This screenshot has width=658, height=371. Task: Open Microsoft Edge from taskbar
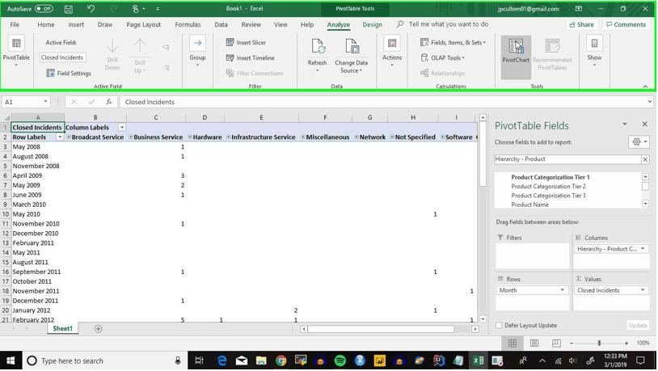(x=221, y=361)
